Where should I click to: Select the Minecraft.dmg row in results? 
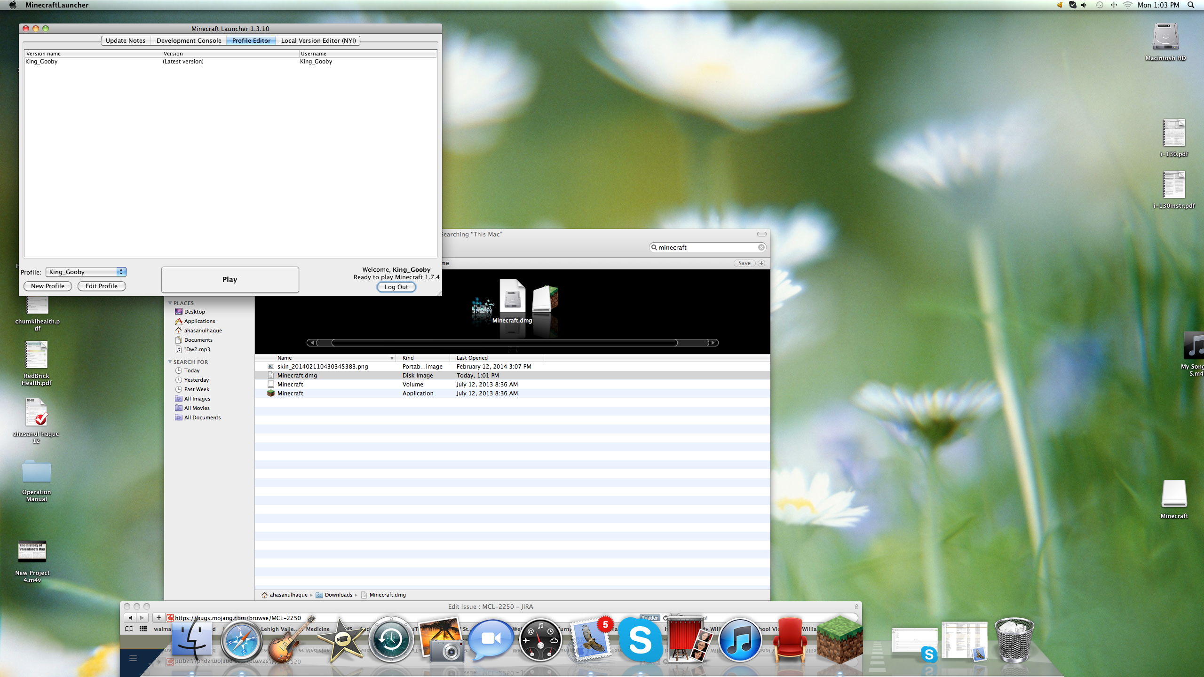pos(297,376)
